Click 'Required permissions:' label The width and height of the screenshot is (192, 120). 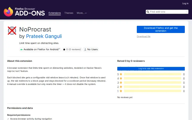tap(19, 115)
